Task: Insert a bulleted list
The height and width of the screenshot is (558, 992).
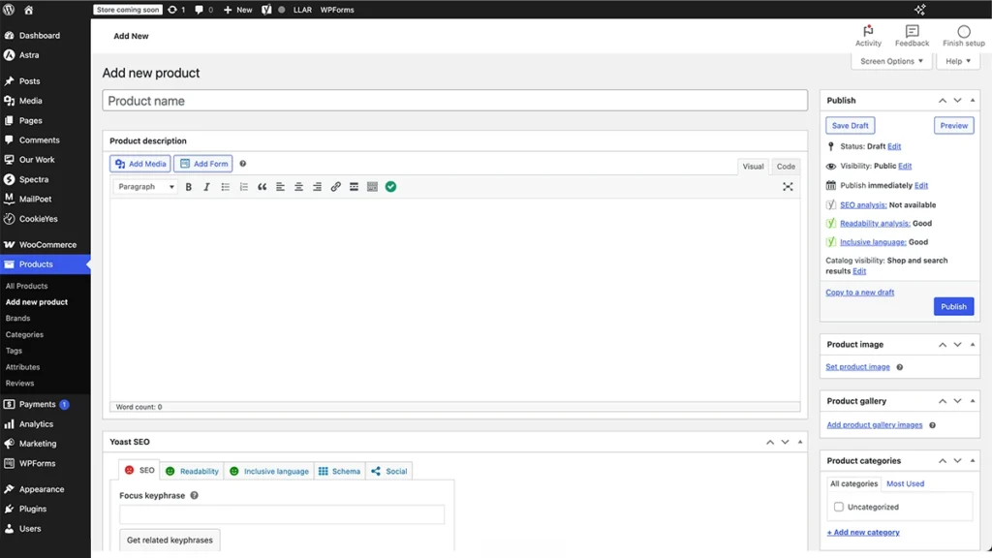Action: pos(225,187)
